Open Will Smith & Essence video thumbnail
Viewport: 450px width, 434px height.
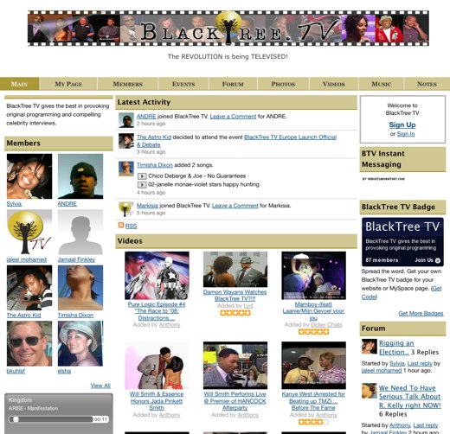point(157,366)
